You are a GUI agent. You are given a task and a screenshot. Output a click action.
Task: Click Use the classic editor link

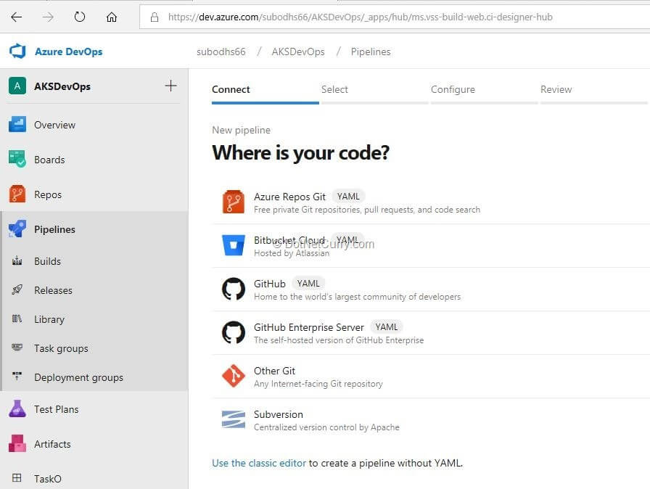click(x=259, y=463)
